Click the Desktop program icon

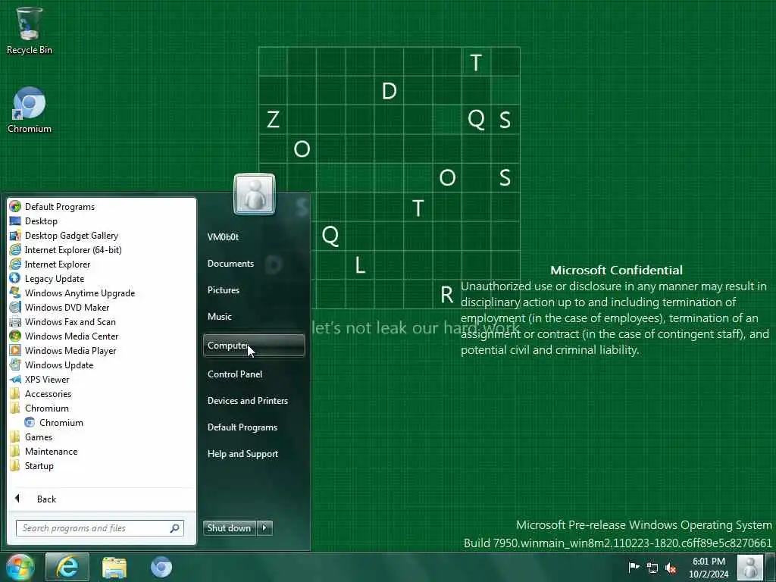[15, 221]
